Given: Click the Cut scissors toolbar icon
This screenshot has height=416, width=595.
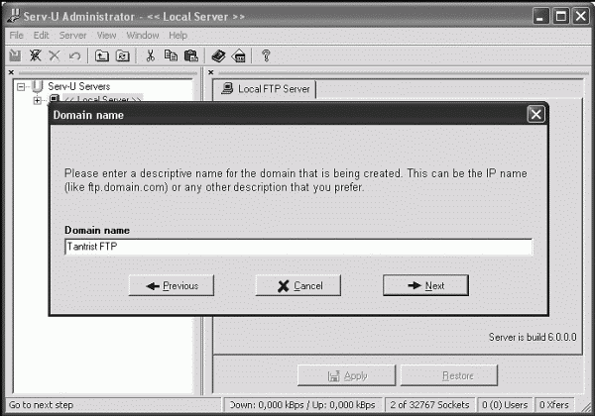Looking at the screenshot, I should (x=151, y=55).
